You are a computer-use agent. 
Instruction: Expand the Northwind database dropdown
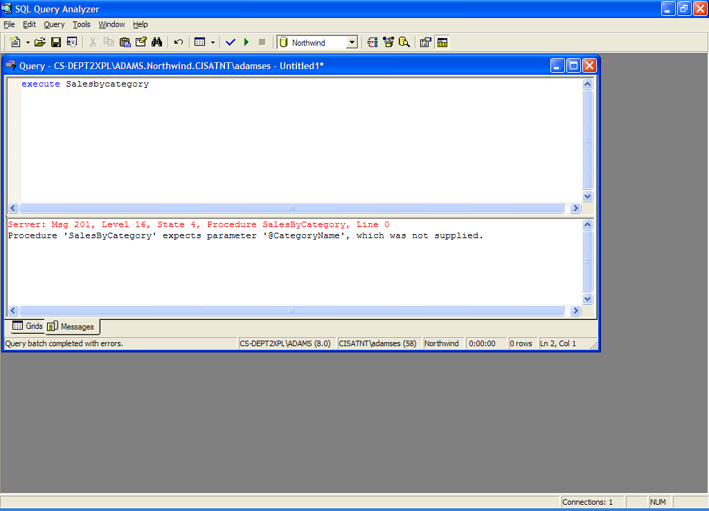coord(352,42)
